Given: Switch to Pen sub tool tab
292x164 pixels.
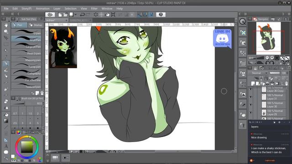Looking at the screenshot, I should pos(19,25).
